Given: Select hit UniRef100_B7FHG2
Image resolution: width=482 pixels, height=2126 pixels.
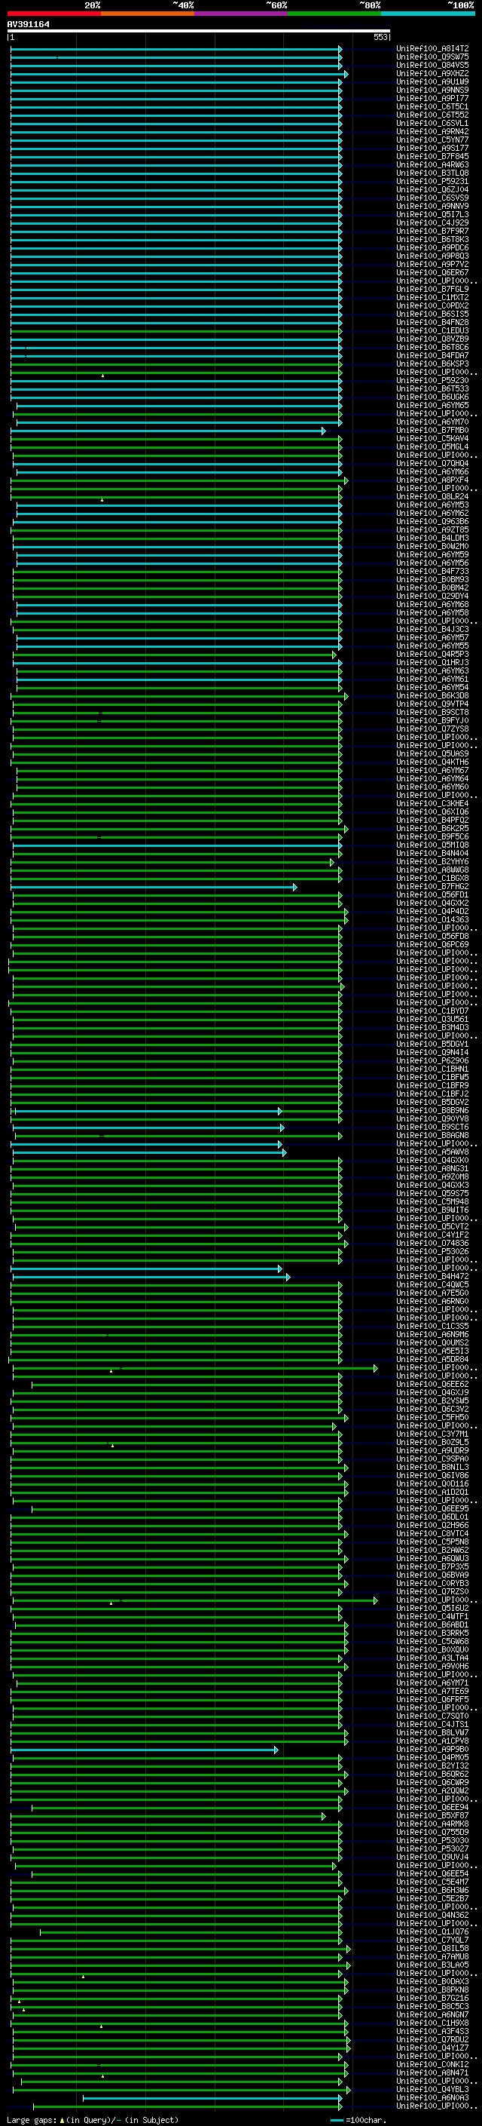Looking at the screenshot, I should tap(432, 886).
